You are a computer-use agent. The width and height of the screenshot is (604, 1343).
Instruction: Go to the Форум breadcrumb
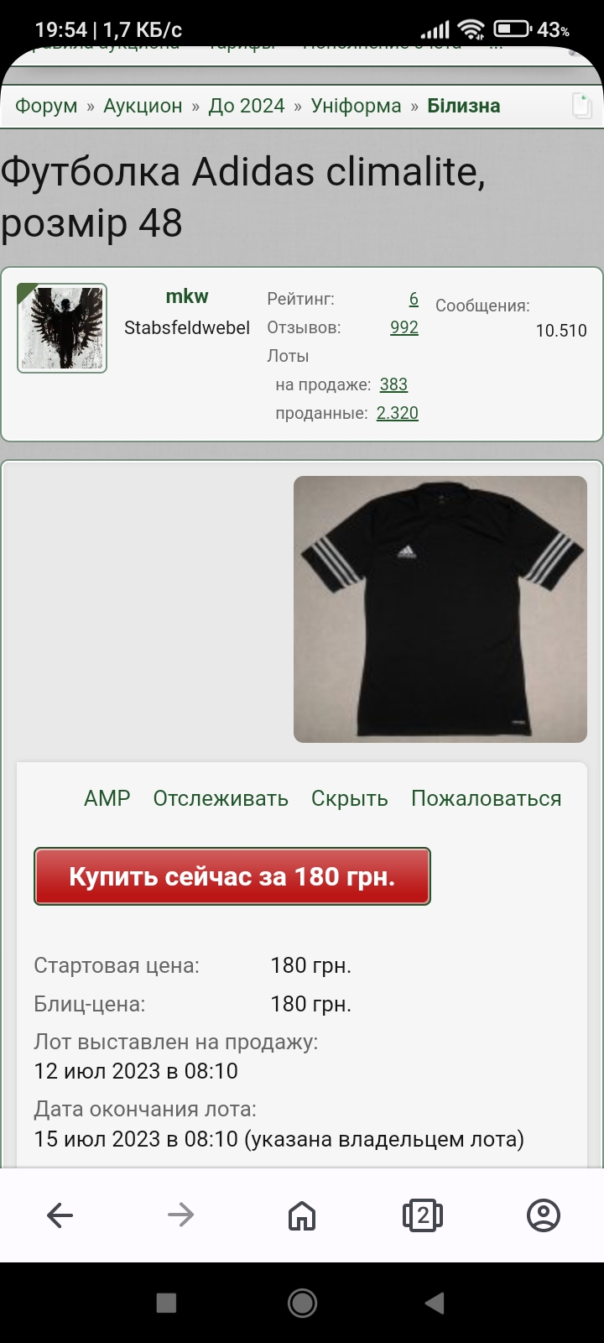tap(46, 106)
